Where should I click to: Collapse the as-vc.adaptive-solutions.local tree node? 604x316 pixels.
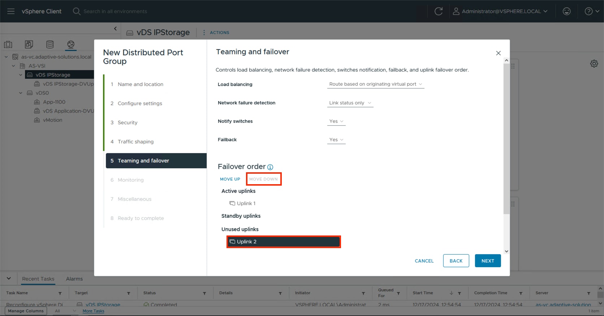6,57
